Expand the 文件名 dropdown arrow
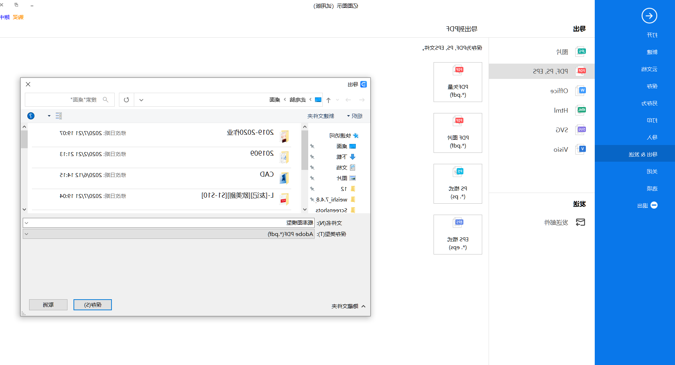The width and height of the screenshot is (675, 365). pyautogui.click(x=27, y=223)
